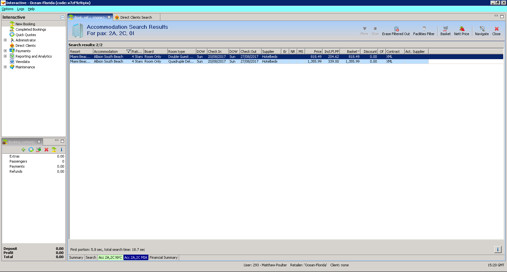Switch to the Acc 2A,2C NYC tab
This screenshot has height=272, width=507.
pos(110,257)
